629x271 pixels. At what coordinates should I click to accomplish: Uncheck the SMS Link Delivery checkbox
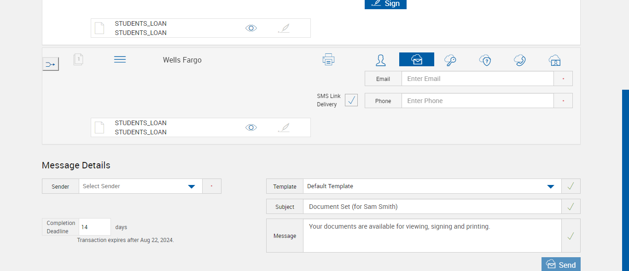point(351,100)
